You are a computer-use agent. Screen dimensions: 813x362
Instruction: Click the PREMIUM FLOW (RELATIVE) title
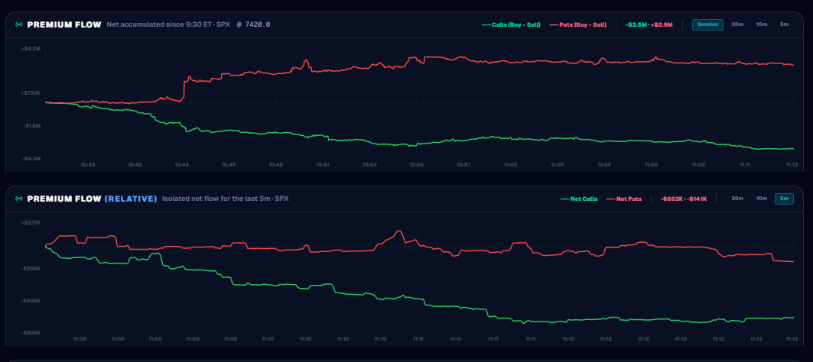point(92,199)
